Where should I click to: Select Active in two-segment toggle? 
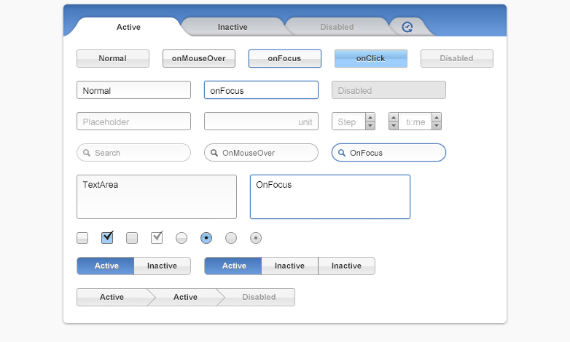[x=106, y=266]
